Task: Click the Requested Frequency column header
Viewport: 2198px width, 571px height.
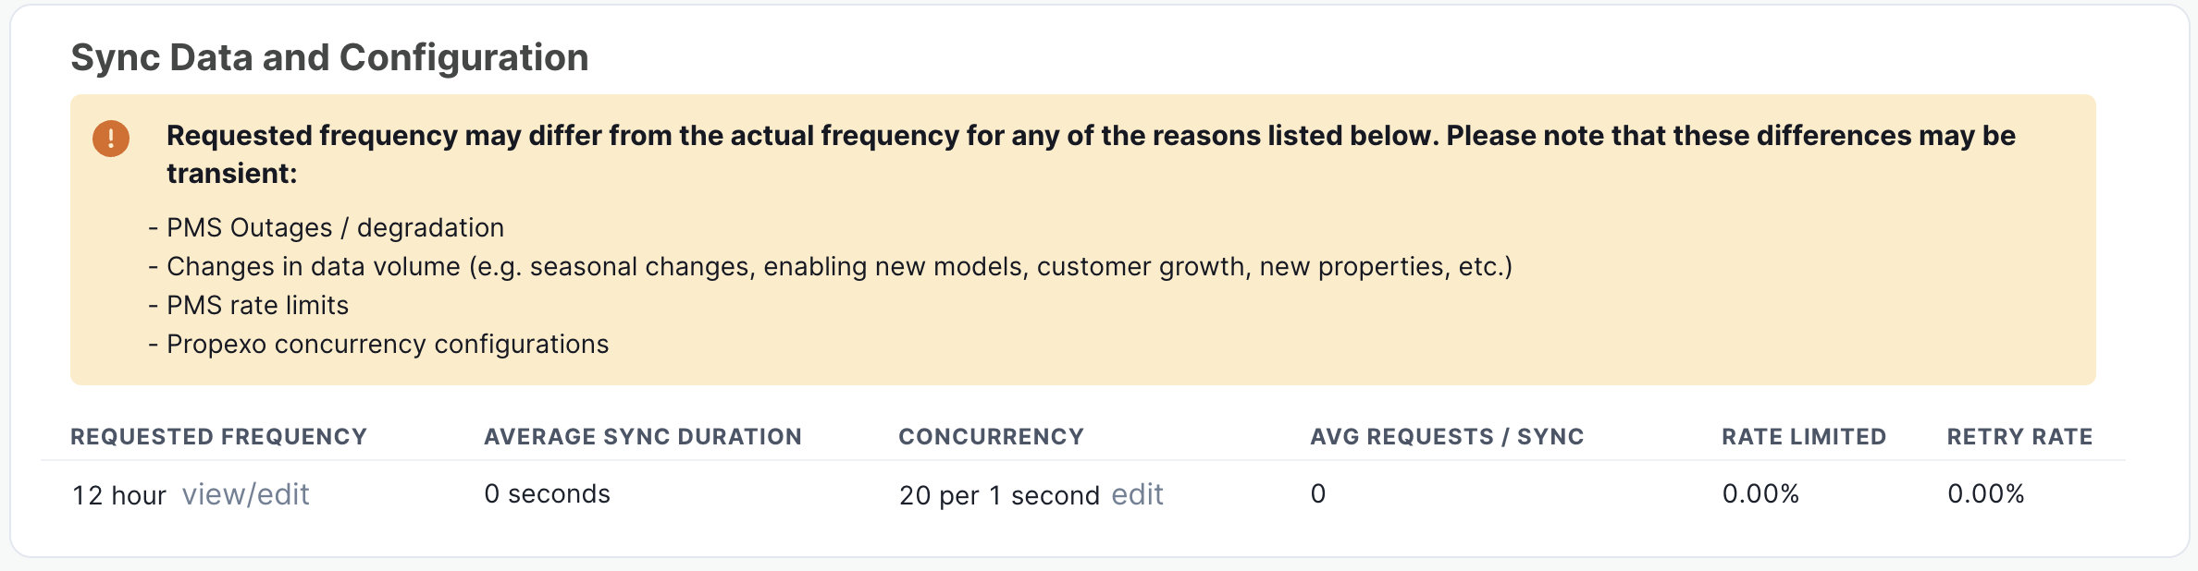Action: coord(218,437)
